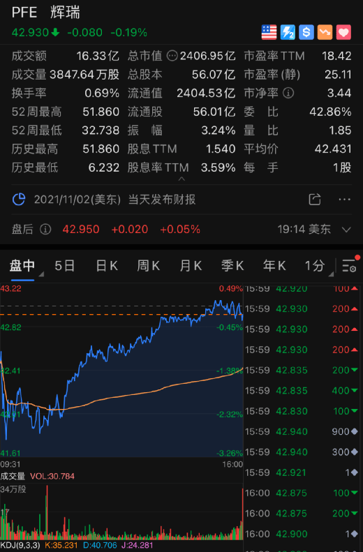Tap the blue pie-chart earnings icon
Viewport: 363px width, 552px height.
(19, 200)
